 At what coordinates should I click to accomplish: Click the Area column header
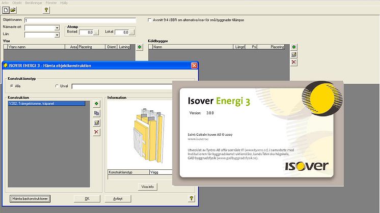(x=71, y=47)
